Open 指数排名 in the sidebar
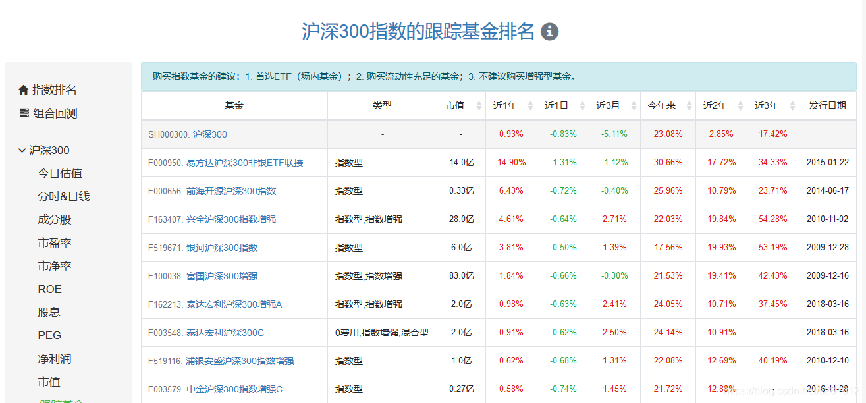The height and width of the screenshot is (403, 866). point(55,90)
